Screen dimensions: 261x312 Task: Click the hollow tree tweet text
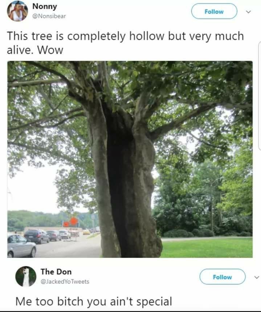tap(125, 43)
